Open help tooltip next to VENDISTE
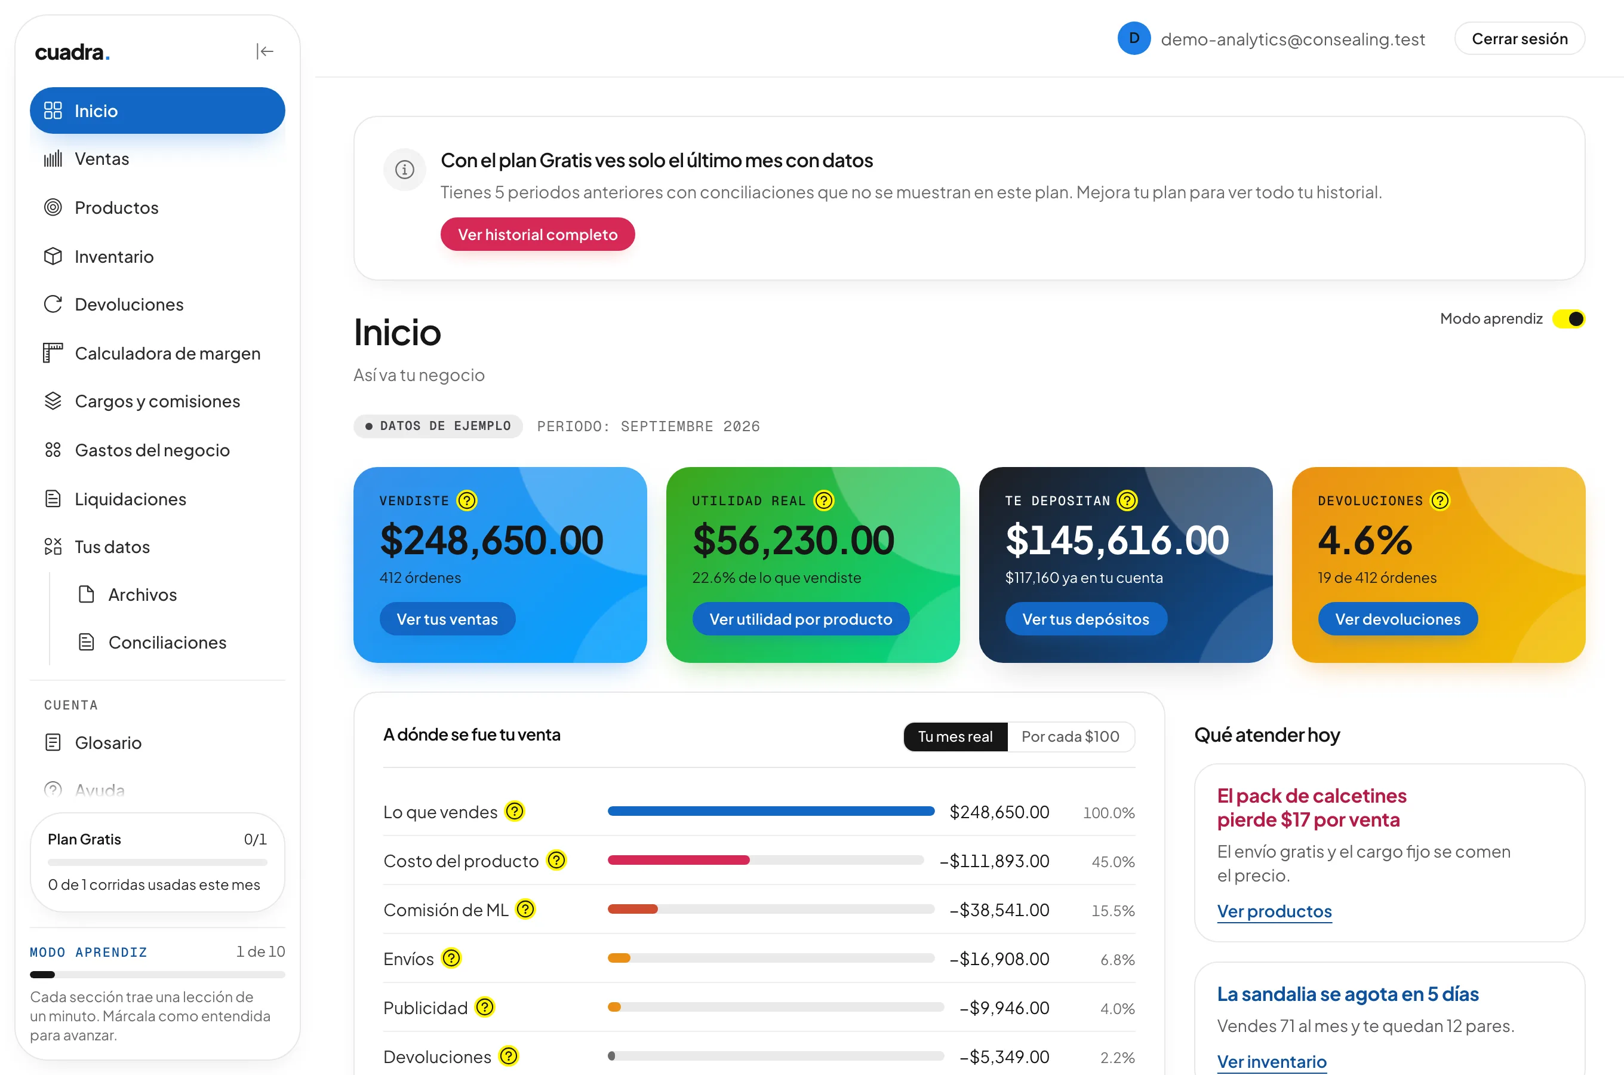The height and width of the screenshot is (1075, 1624). click(x=467, y=500)
